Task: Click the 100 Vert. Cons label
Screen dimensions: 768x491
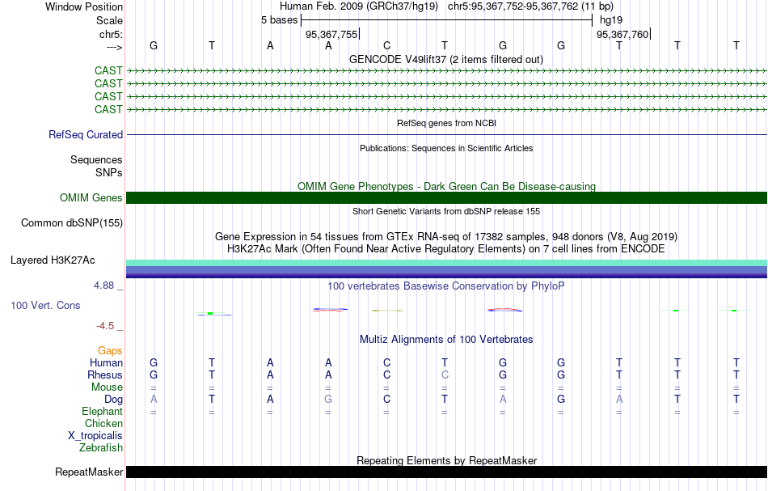Action: coord(45,305)
